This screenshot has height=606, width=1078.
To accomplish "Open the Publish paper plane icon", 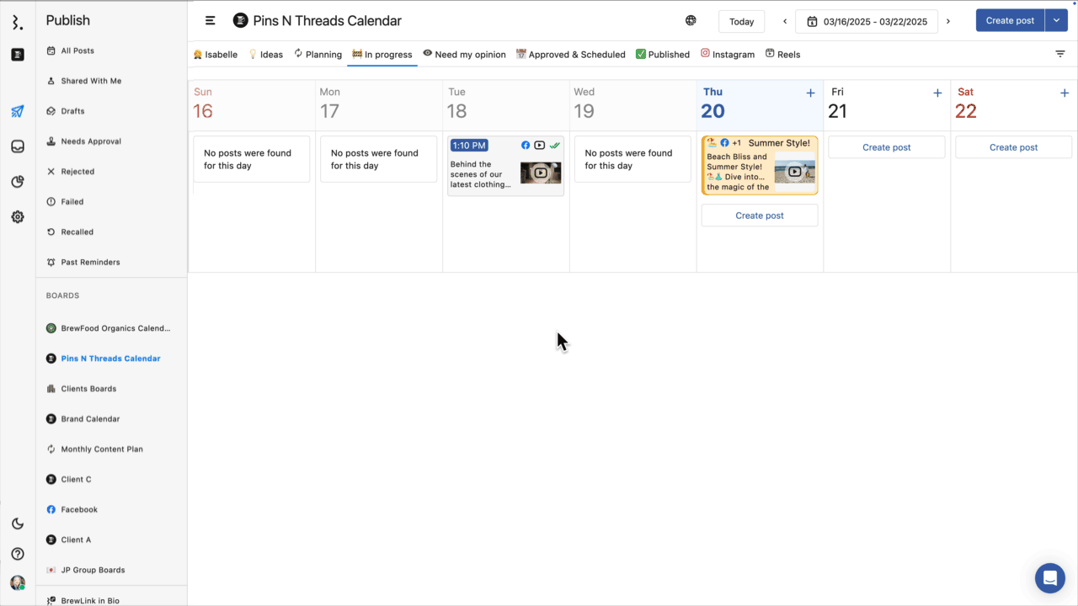I will pyautogui.click(x=18, y=111).
